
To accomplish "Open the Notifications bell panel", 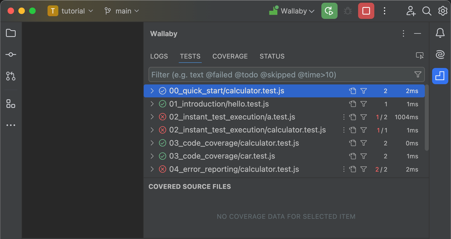I will click(440, 33).
